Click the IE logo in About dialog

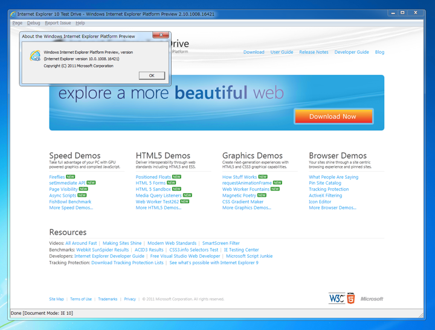35,56
